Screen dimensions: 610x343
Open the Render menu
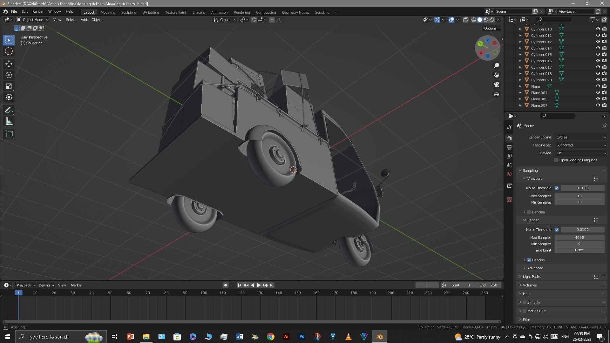pos(38,12)
